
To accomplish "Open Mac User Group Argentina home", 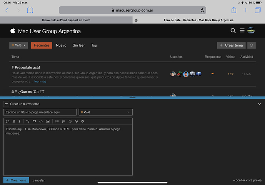I will (x=49, y=31).
